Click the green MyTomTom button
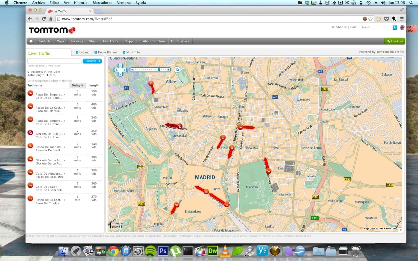The width and height of the screenshot is (418, 261). coord(394,41)
